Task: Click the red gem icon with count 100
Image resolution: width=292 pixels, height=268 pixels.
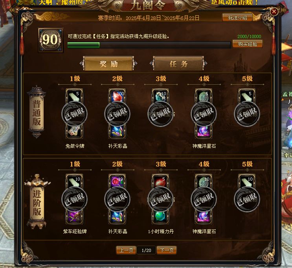Action: (x=118, y=96)
